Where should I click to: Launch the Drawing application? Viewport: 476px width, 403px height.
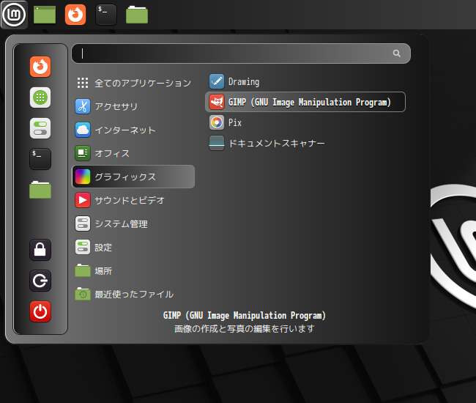pyautogui.click(x=305, y=81)
